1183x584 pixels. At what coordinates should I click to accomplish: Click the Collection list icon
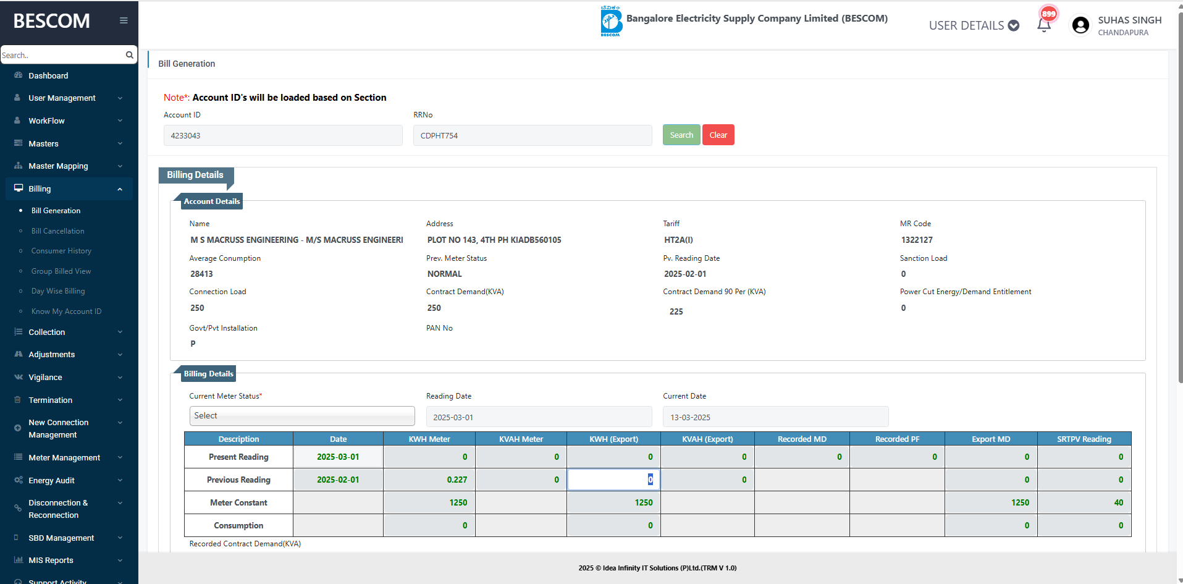click(18, 332)
